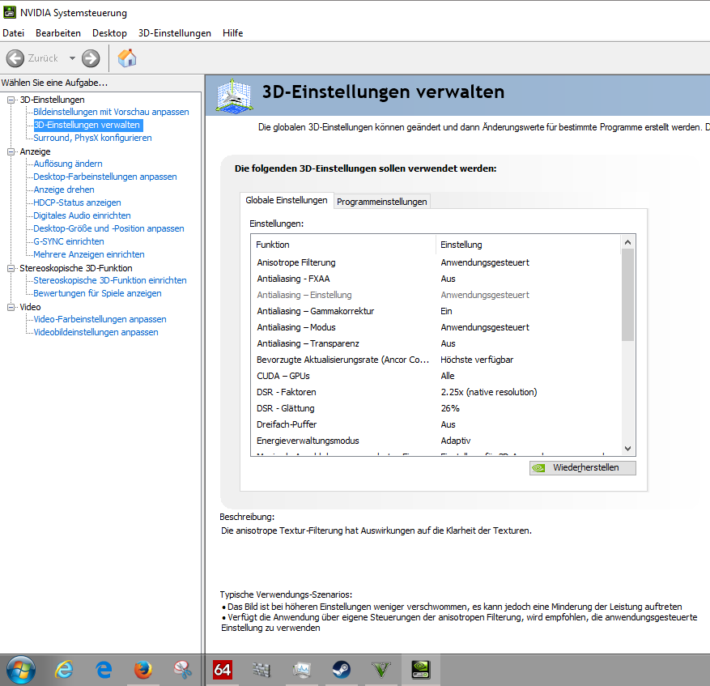Open the Datei menu
Image resolution: width=710 pixels, height=686 pixels.
pyautogui.click(x=14, y=33)
